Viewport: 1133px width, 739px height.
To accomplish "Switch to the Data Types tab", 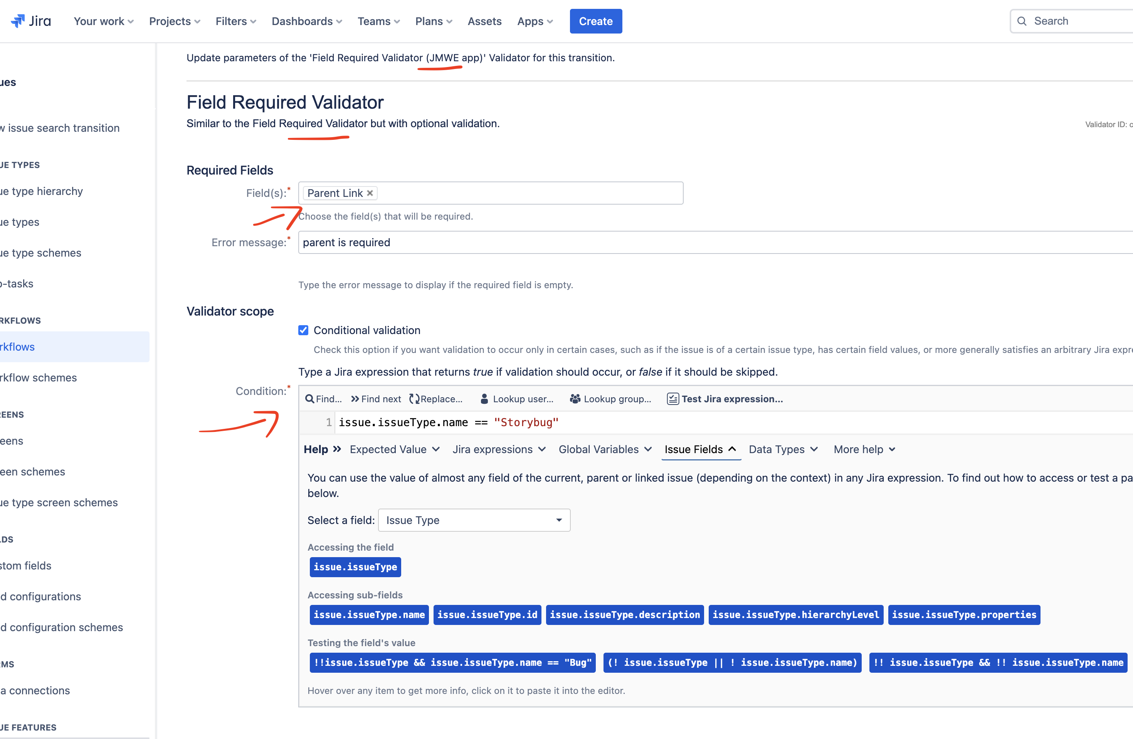I will click(783, 449).
